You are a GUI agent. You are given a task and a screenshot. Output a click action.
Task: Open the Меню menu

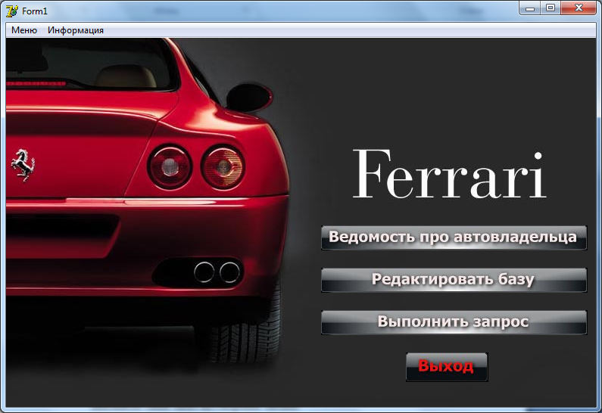24,30
